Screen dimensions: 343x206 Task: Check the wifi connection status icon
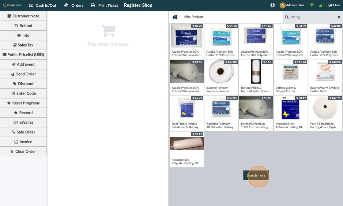312,5
